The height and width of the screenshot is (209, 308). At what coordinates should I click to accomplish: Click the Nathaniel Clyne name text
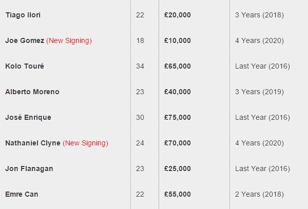click(33, 143)
